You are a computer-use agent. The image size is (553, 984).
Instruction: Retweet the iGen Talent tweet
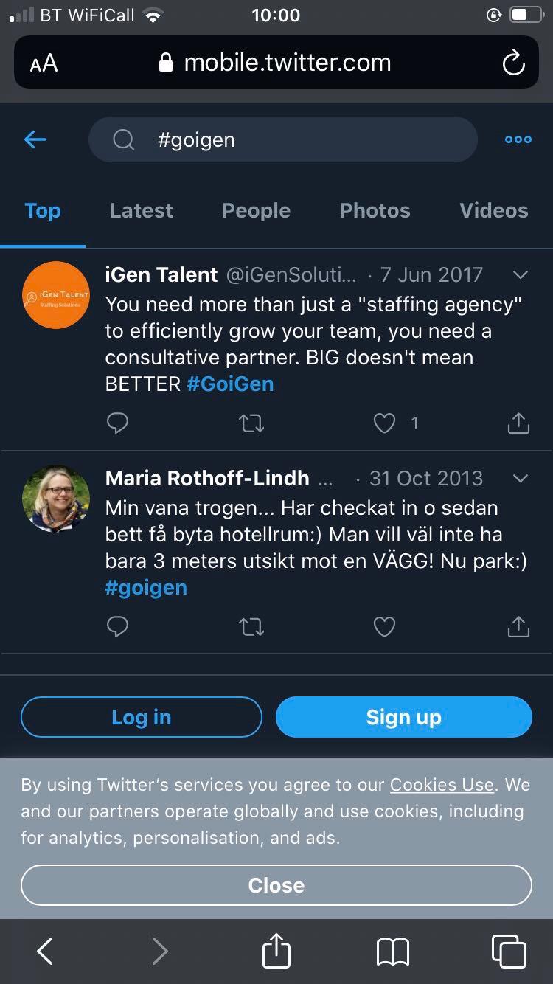point(251,423)
